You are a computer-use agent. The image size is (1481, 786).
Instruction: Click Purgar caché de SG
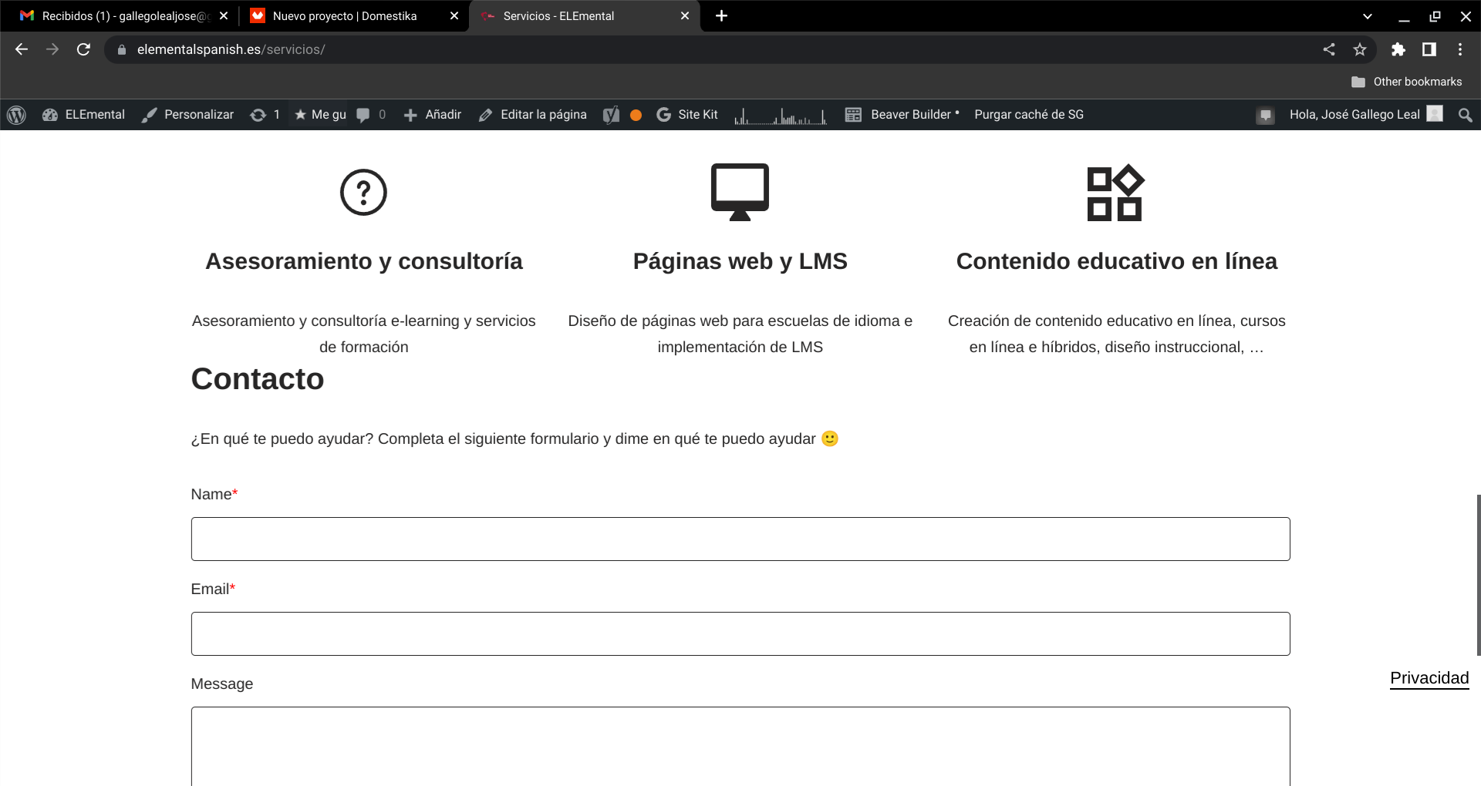point(1028,115)
